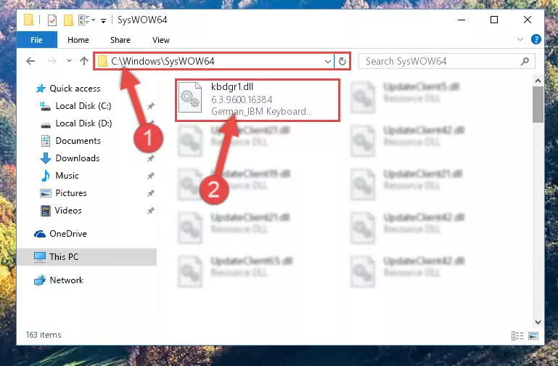Click the search magnifier icon
Image resolution: width=558 pixels, height=366 pixels.
click(x=525, y=61)
